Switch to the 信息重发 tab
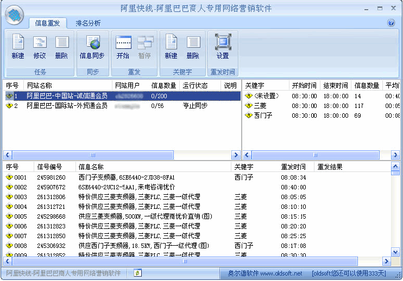Viewport: 403px width, 281px height. pos(48,23)
